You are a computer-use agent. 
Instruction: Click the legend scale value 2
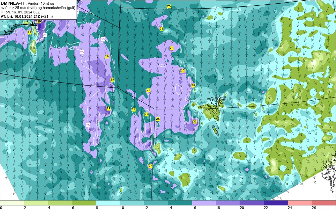[25, 208]
